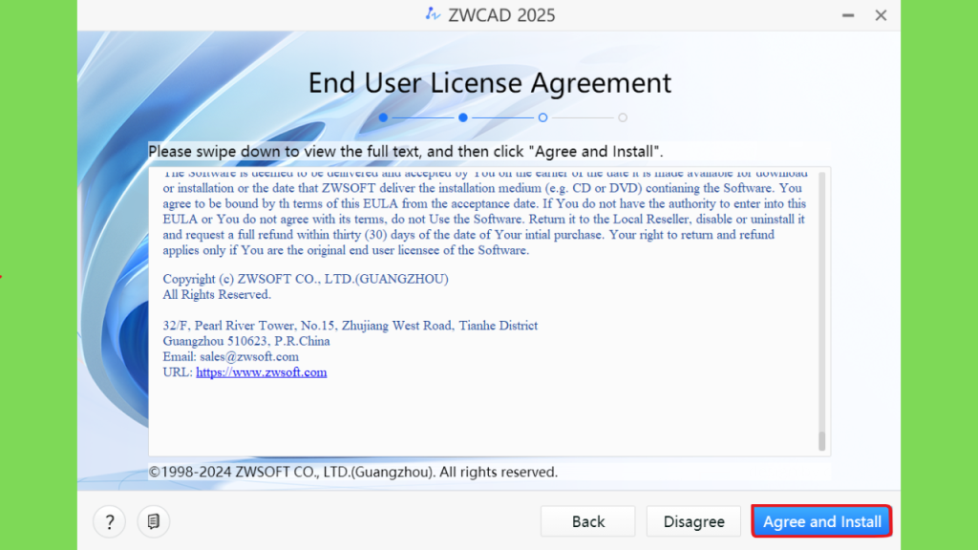Click the 'Please swipe down' instruction text
The image size is (978, 550).
[405, 152]
